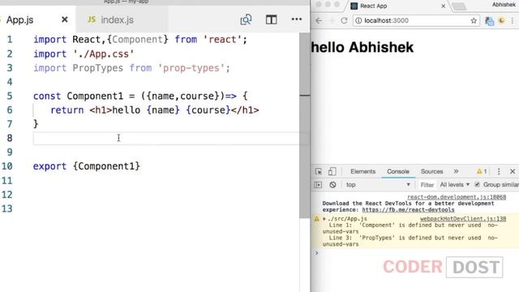
Task: Open webpackHotDevClient.js:138 source link
Action: (463, 219)
